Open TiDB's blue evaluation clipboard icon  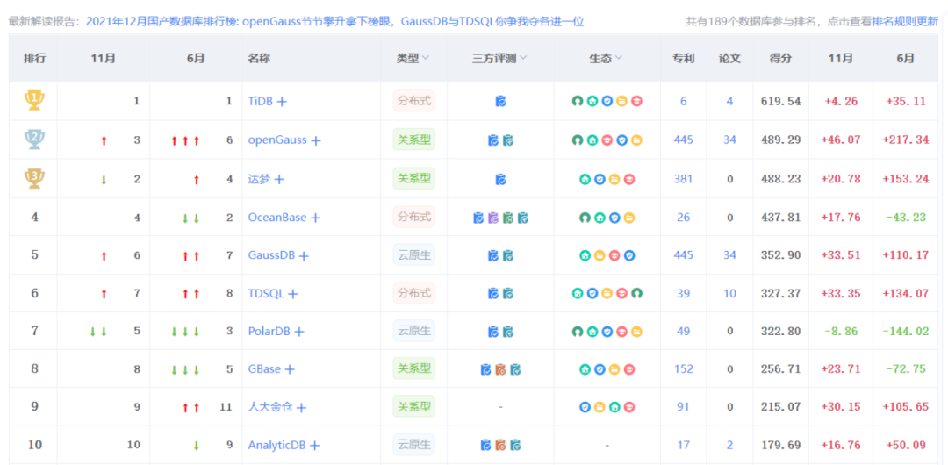tap(500, 102)
